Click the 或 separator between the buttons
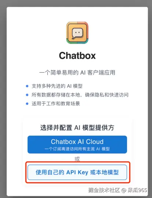Screen dimensions: 152x198 pyautogui.click(x=77, y=159)
